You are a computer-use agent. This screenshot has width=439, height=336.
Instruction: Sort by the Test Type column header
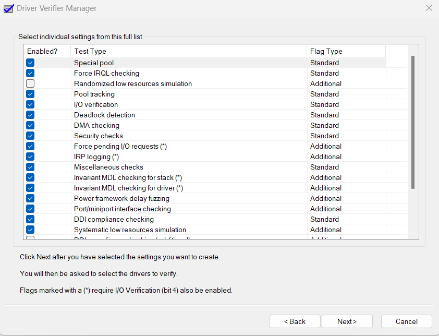[x=189, y=51]
